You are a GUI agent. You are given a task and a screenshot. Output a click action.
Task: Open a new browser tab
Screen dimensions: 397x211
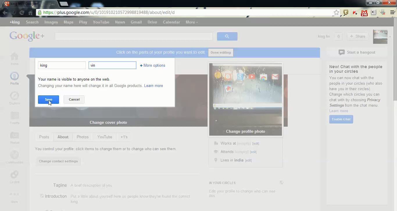pyautogui.click(x=64, y=4)
